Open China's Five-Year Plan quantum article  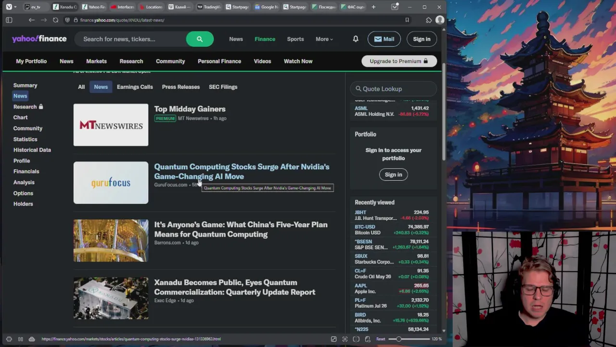[x=241, y=229]
